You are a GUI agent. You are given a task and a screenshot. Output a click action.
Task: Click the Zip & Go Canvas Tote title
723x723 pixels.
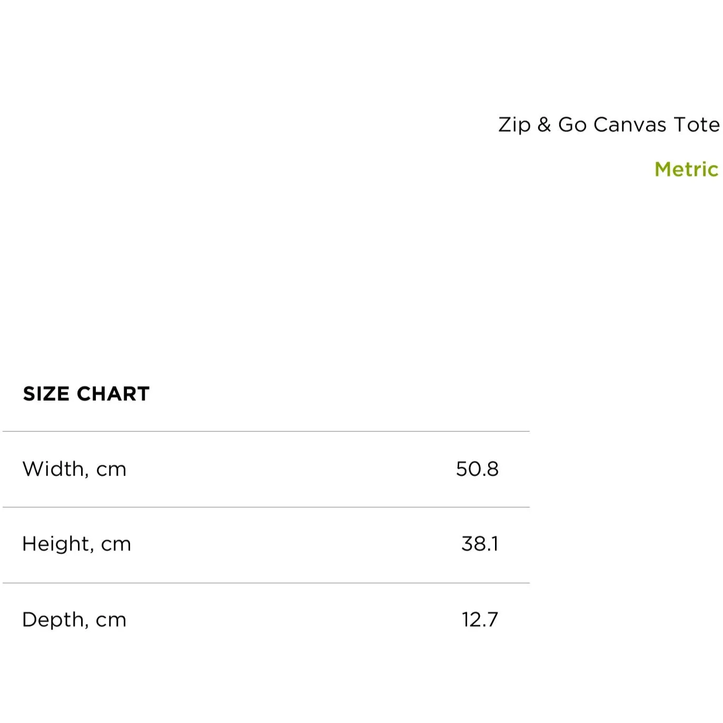pos(609,125)
